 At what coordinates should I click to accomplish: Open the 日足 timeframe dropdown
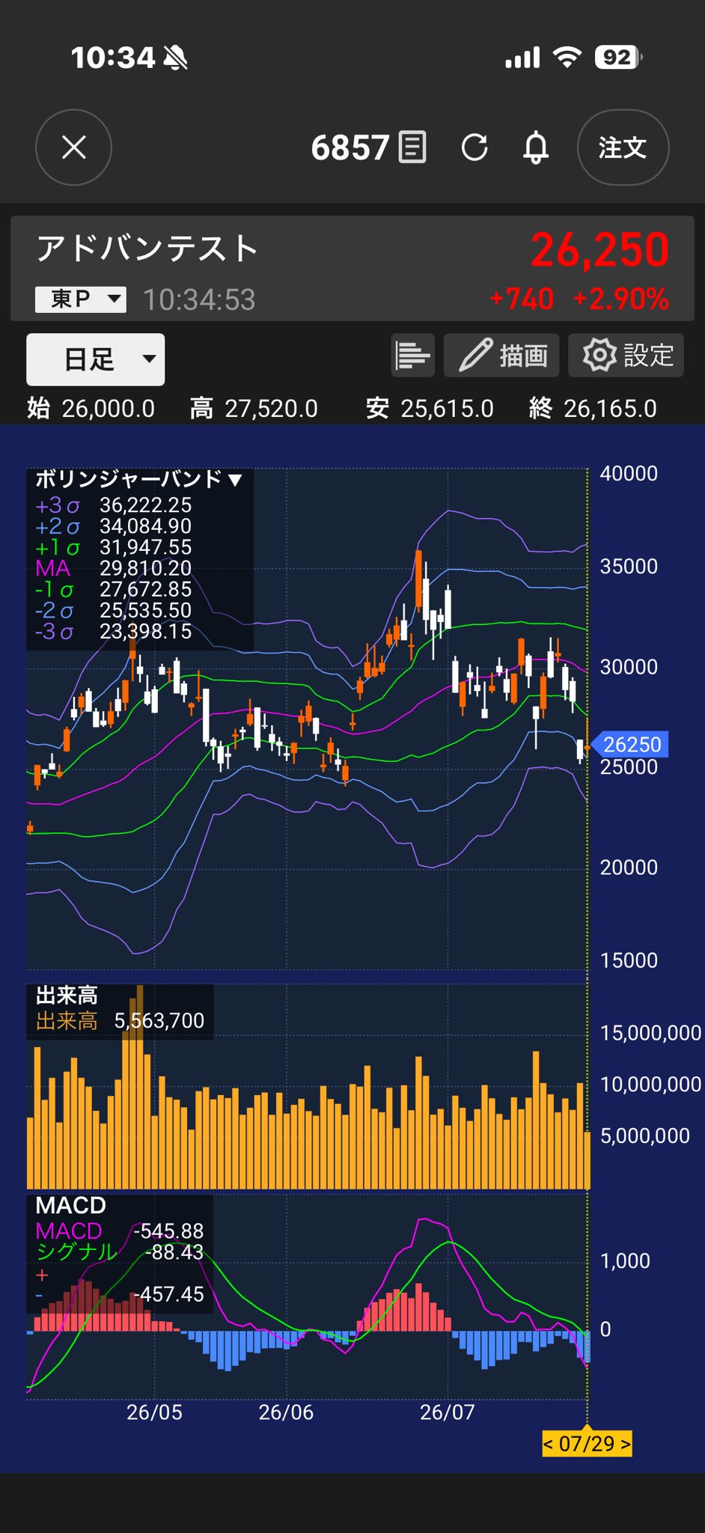(x=96, y=359)
